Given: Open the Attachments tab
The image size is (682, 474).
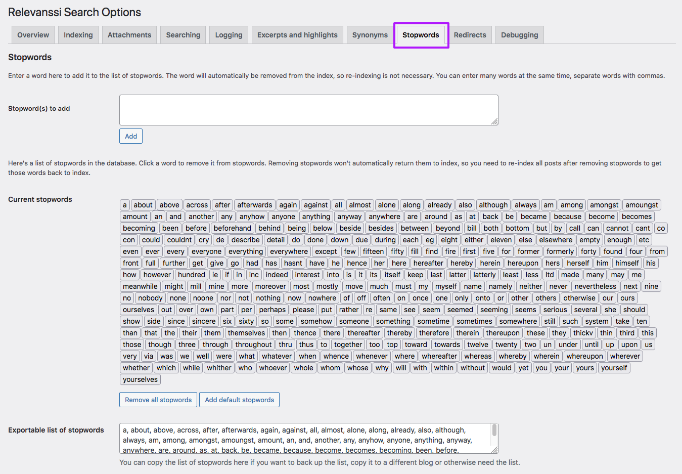Looking at the screenshot, I should 129,35.
